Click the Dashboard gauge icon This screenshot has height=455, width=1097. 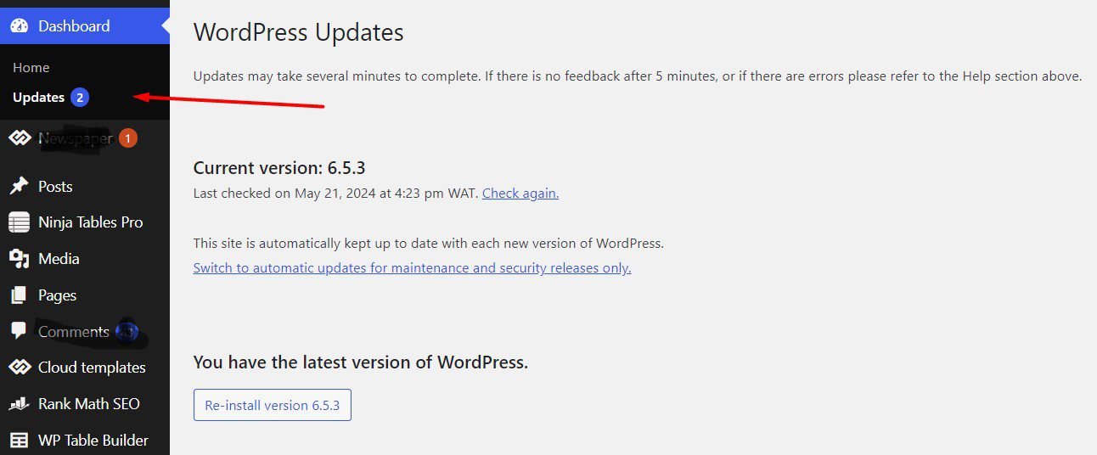point(19,26)
